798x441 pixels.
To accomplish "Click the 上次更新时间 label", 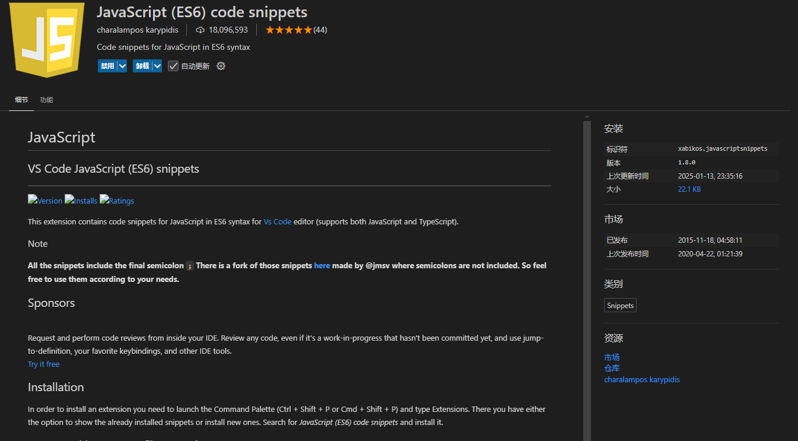I will 627,176.
